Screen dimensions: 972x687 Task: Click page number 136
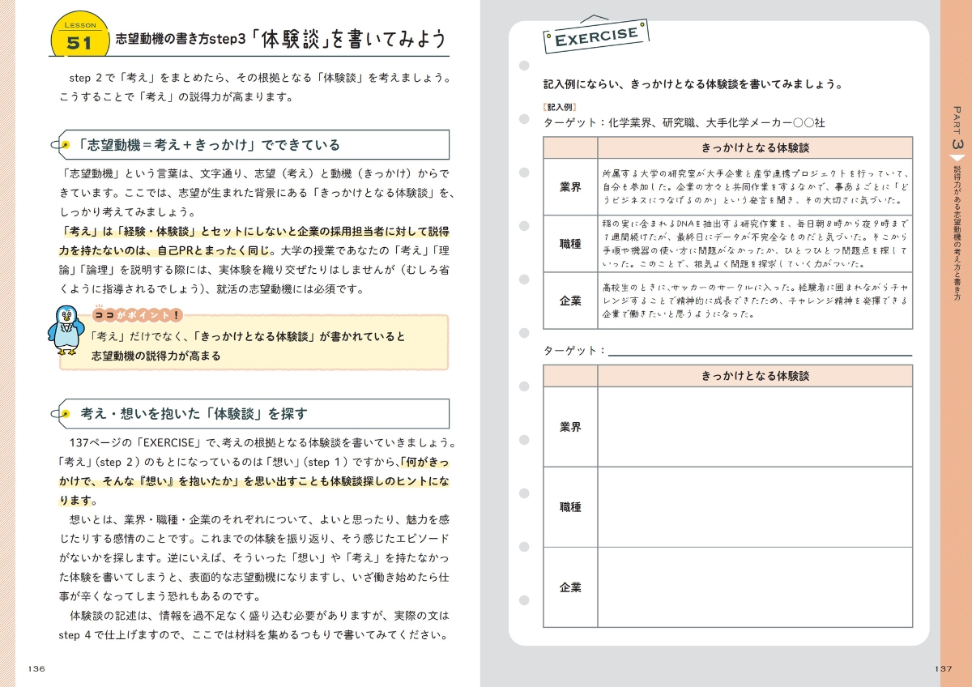[36, 668]
